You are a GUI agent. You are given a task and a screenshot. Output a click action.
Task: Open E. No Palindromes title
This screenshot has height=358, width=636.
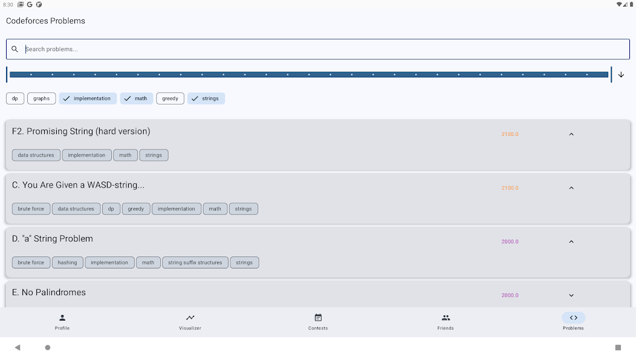(x=49, y=292)
